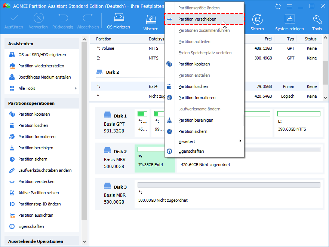Sort by the Typ column header
The image size is (329, 247).
coord(290,39)
